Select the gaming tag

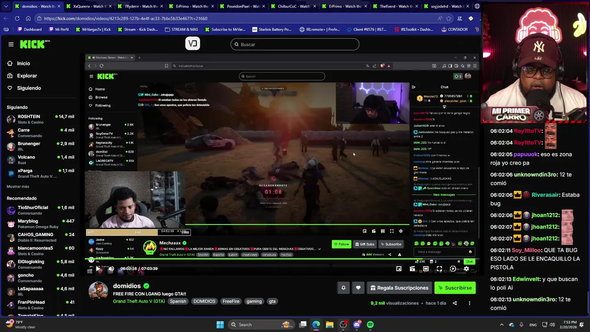(254, 302)
